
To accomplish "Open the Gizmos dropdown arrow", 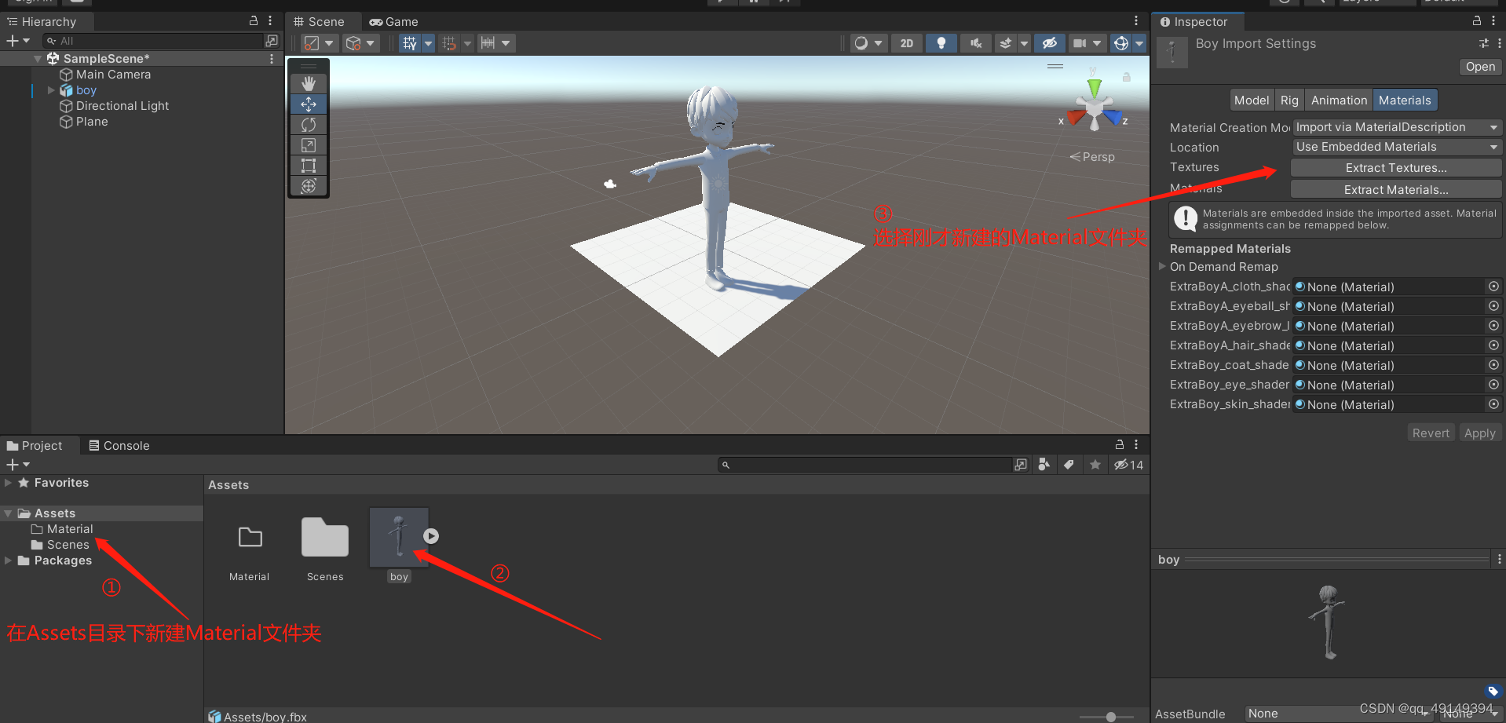I will click(x=1139, y=43).
